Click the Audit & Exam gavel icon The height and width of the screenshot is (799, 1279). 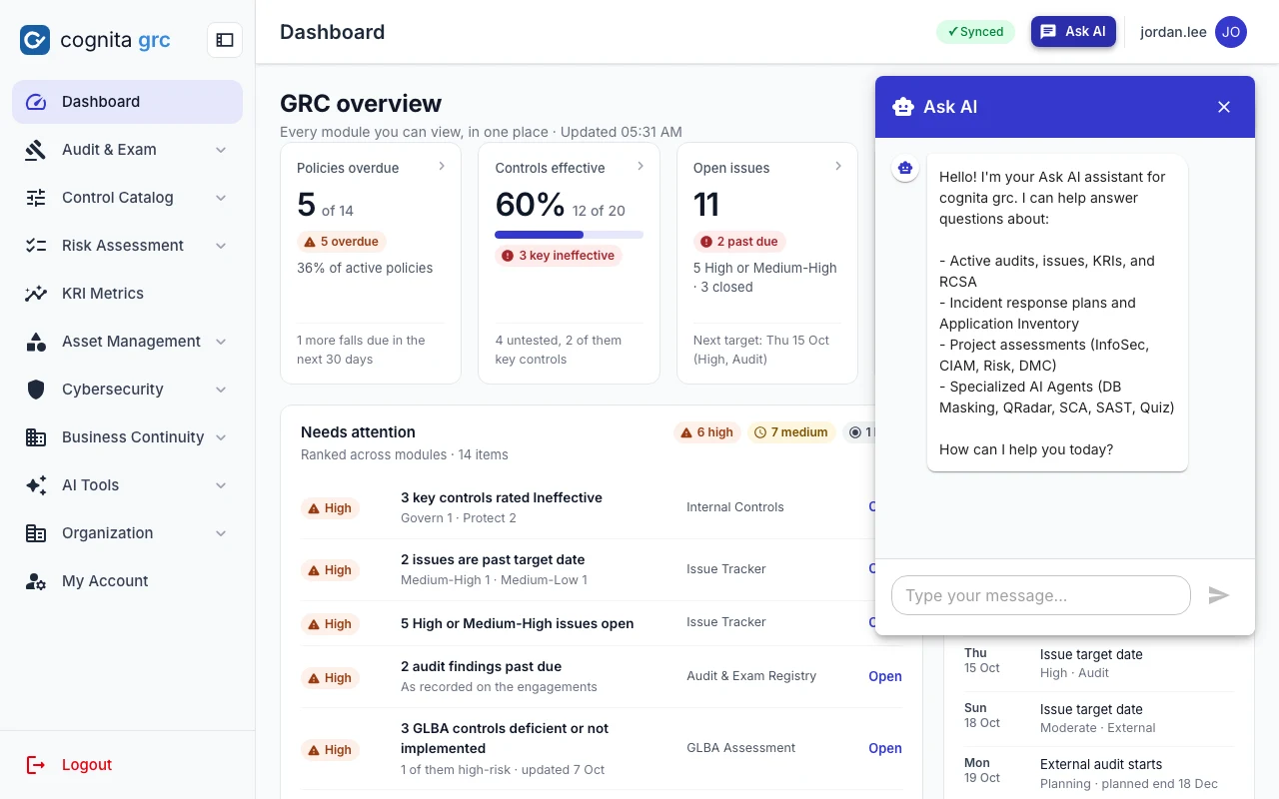36,150
